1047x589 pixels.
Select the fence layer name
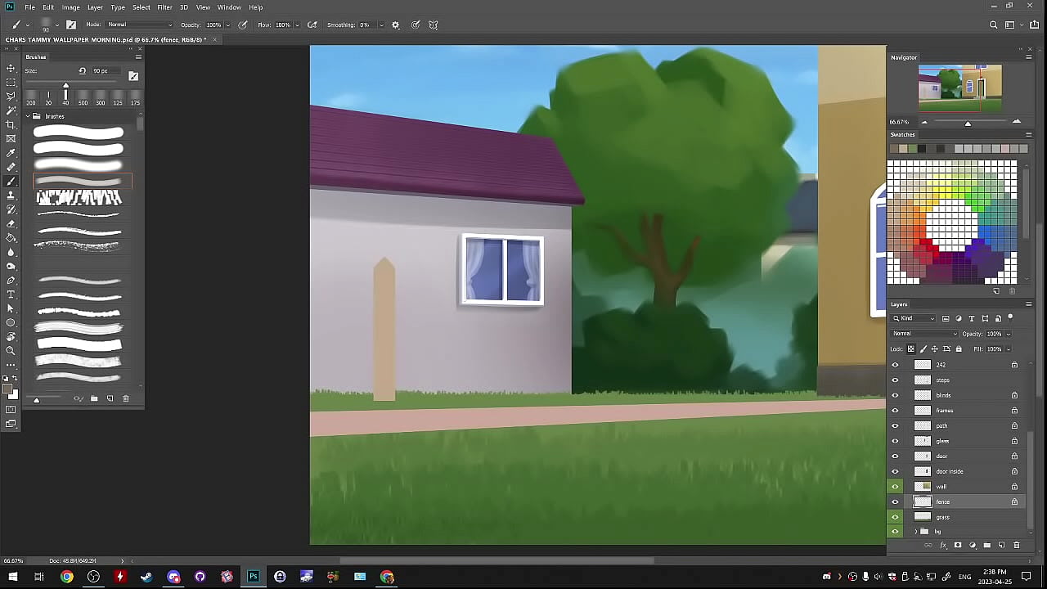click(x=943, y=502)
